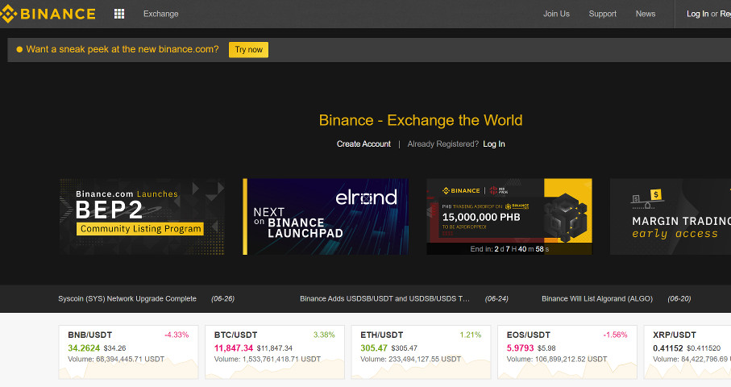This screenshot has height=387, width=731.
Task: Click the ETH/USDT volume text
Action: pyautogui.click(x=410, y=359)
